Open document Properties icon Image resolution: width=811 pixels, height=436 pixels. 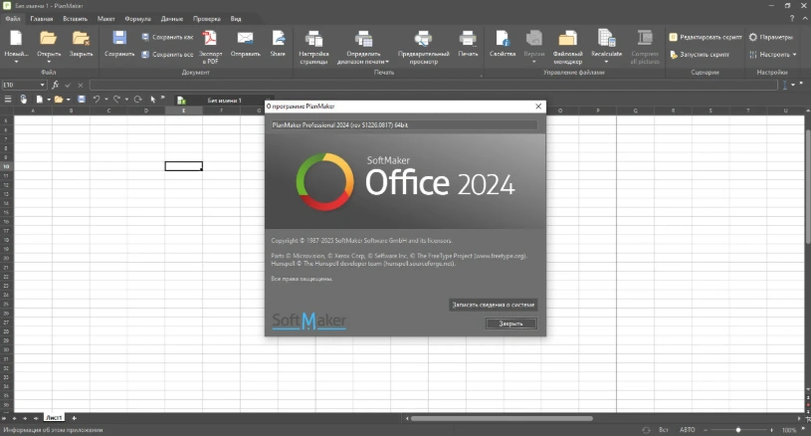[503, 39]
